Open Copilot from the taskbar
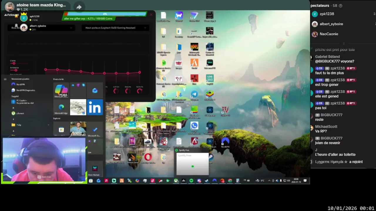Viewport: 376px width, 211px height. tap(137, 181)
